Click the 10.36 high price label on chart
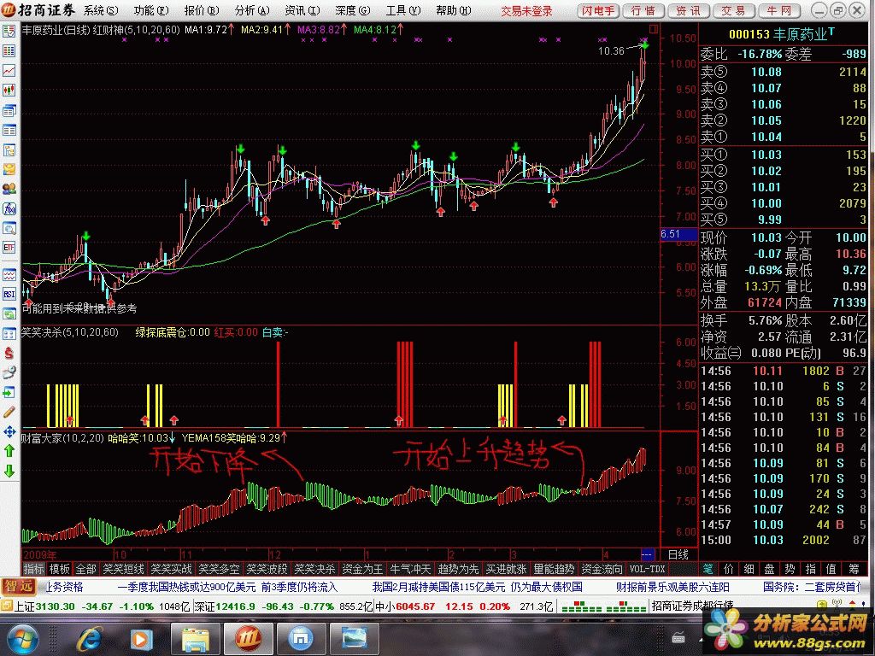Viewport: 875px width, 656px height. [x=611, y=50]
